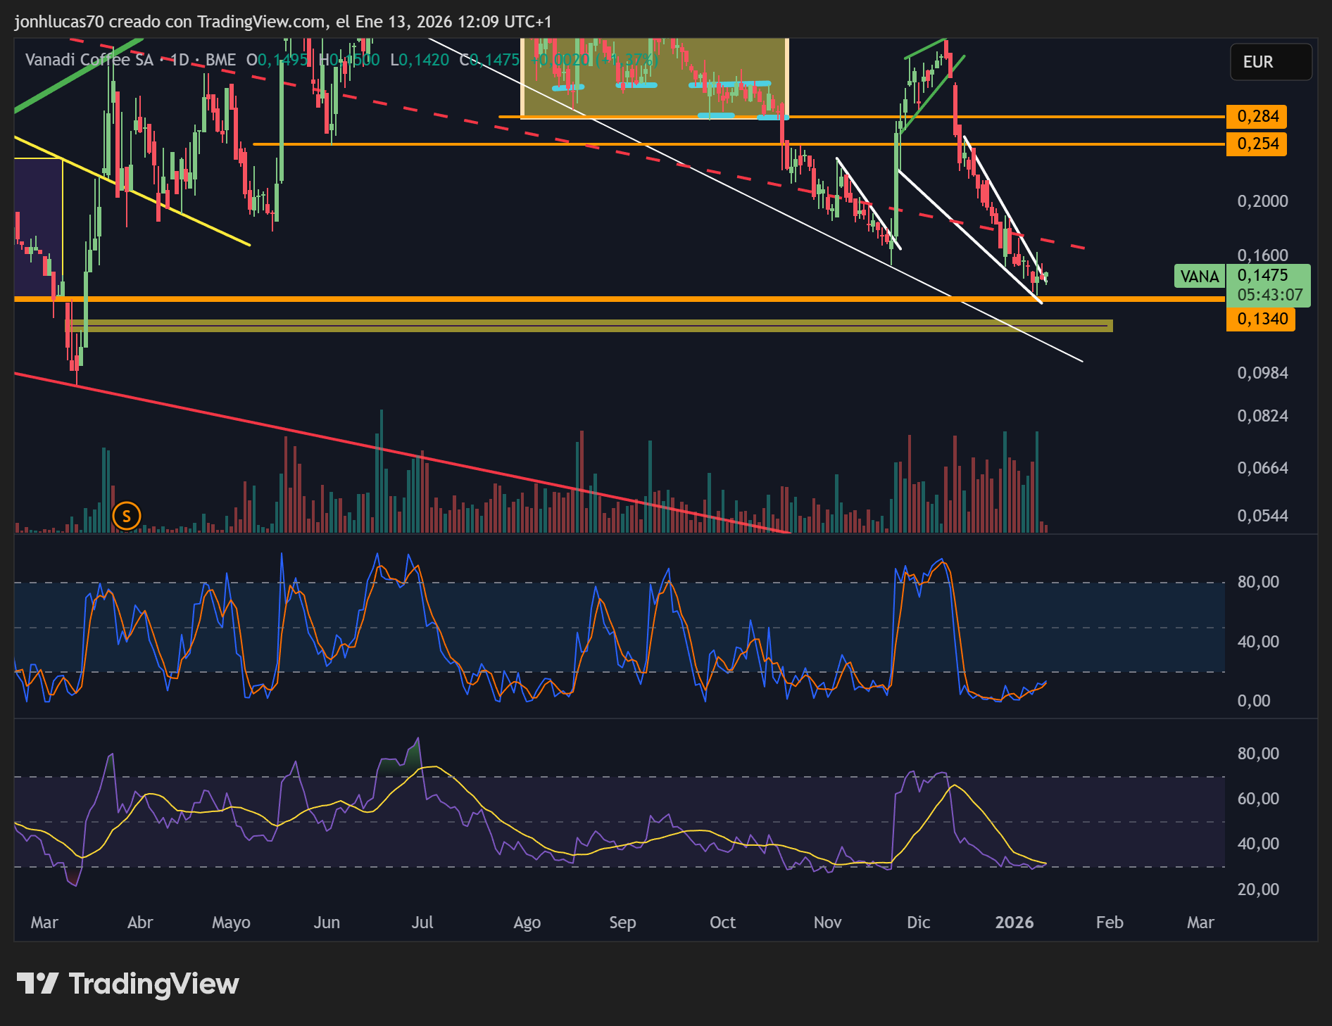Screen dimensions: 1332x1026
Task: Click the TradingView wordmark text
Action: [154, 984]
